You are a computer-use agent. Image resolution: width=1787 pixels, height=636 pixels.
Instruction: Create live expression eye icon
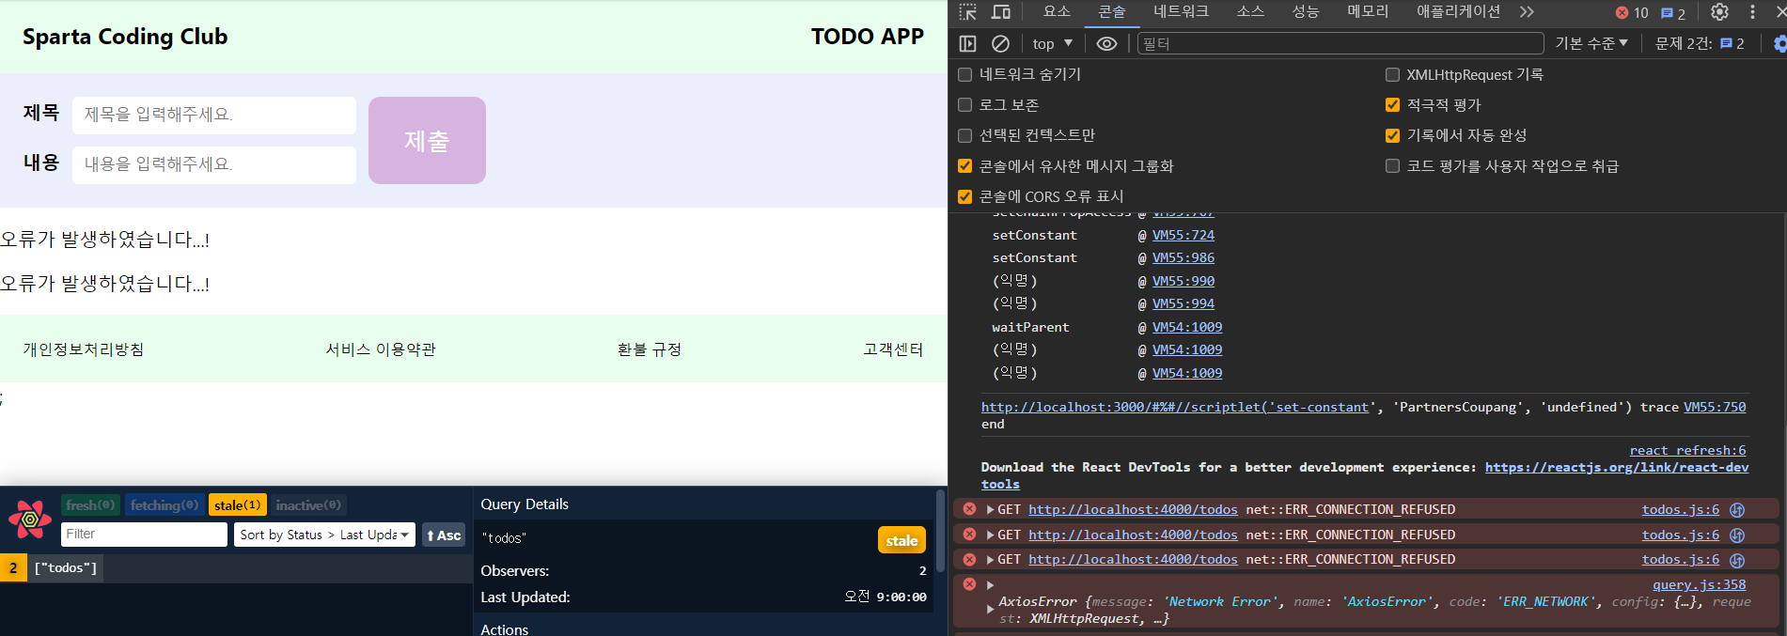click(x=1106, y=43)
